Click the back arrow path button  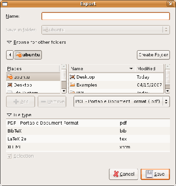tap(10, 55)
